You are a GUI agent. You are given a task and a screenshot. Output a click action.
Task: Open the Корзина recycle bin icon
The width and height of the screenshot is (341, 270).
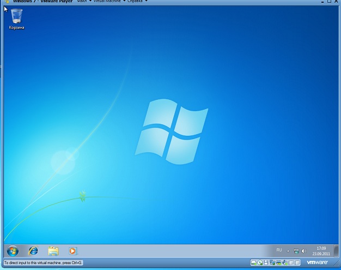(16, 19)
